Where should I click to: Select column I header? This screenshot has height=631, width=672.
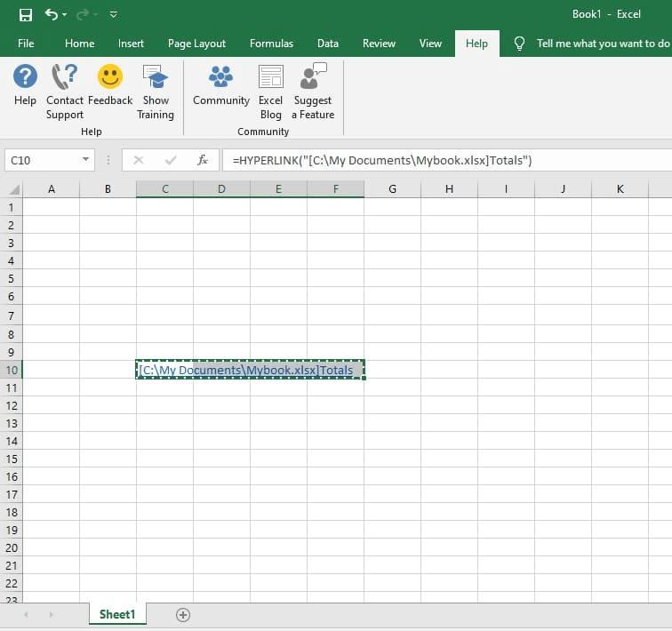pyautogui.click(x=506, y=189)
